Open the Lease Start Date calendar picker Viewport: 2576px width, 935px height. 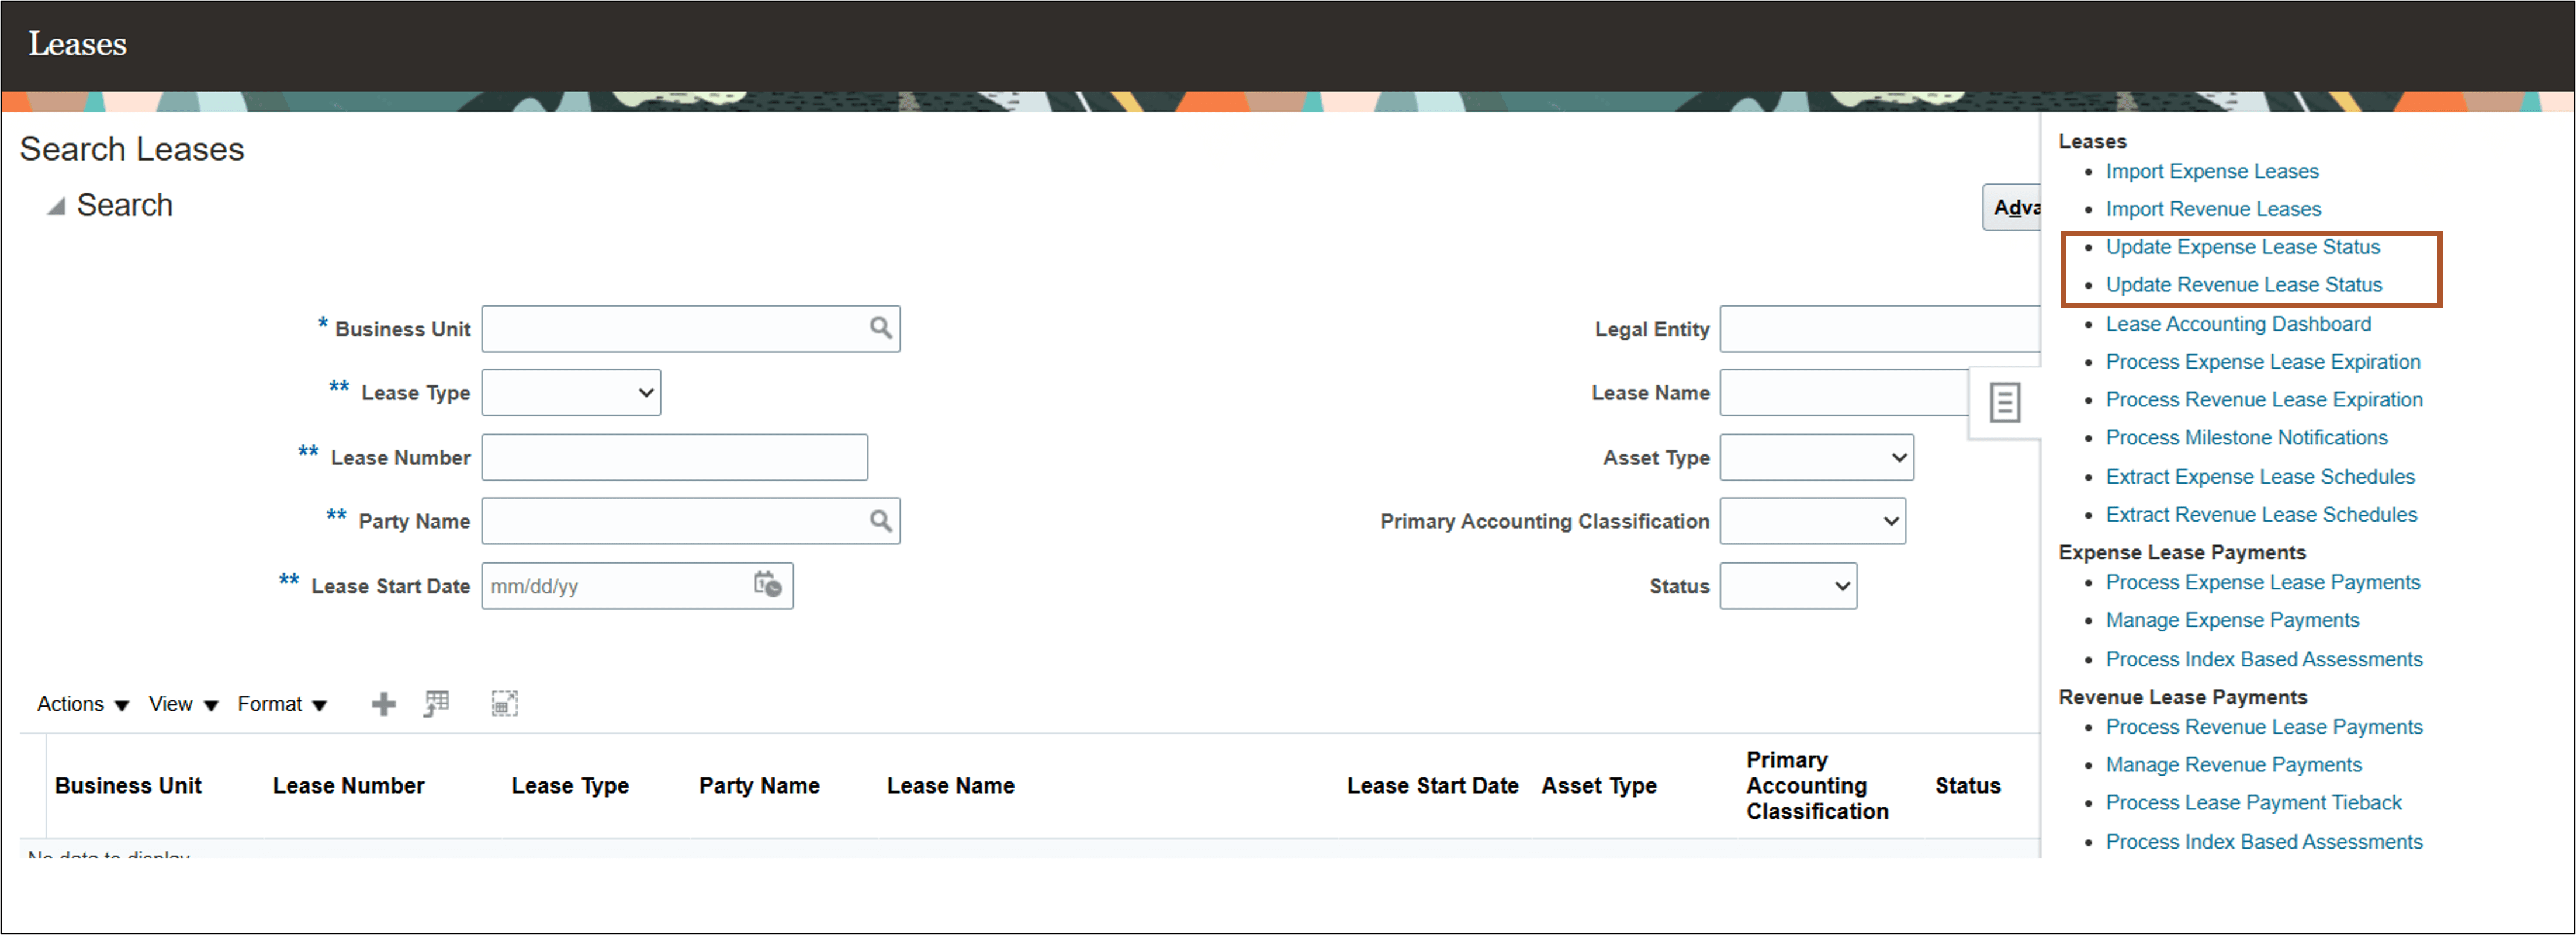[767, 585]
